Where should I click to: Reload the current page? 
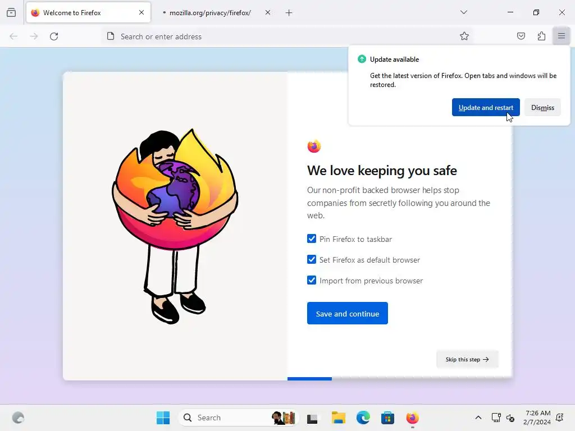pyautogui.click(x=54, y=36)
